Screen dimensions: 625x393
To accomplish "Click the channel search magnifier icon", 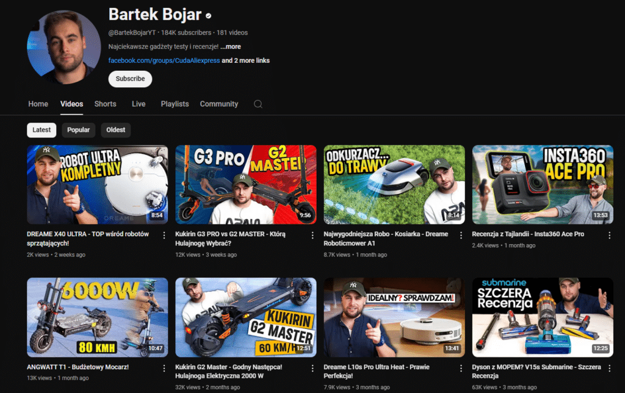I will click(258, 104).
